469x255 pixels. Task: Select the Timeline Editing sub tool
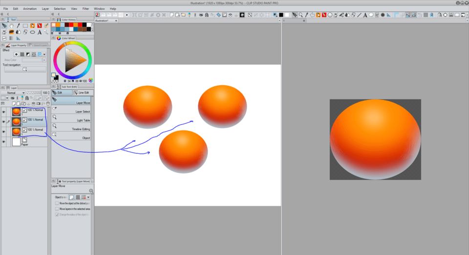point(71,127)
